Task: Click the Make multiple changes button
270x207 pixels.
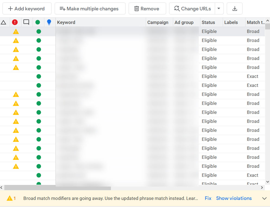Action: tap(90, 8)
